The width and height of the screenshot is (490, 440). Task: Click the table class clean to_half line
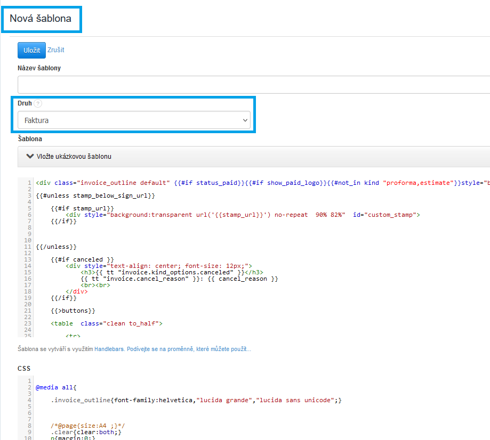107,323
